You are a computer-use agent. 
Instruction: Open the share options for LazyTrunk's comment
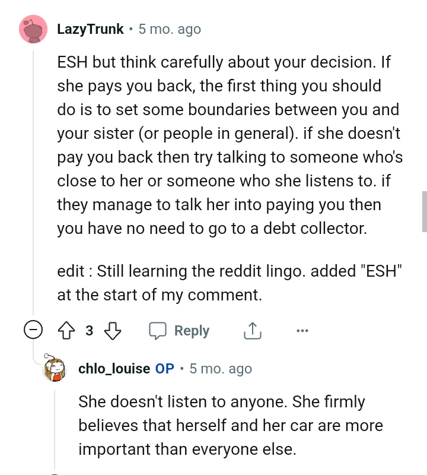(252, 330)
